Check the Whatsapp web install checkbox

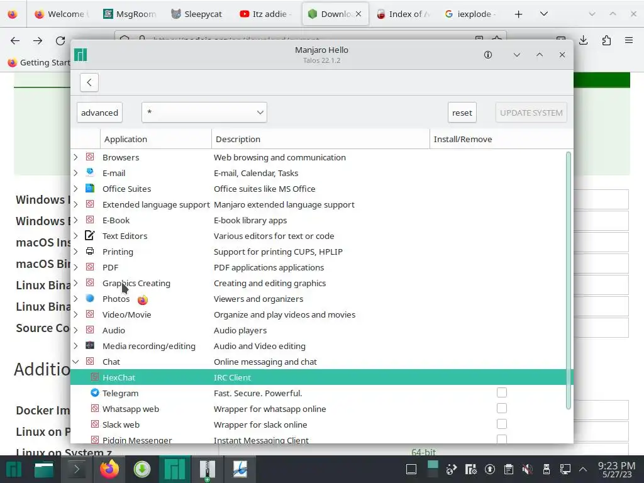[501, 408]
